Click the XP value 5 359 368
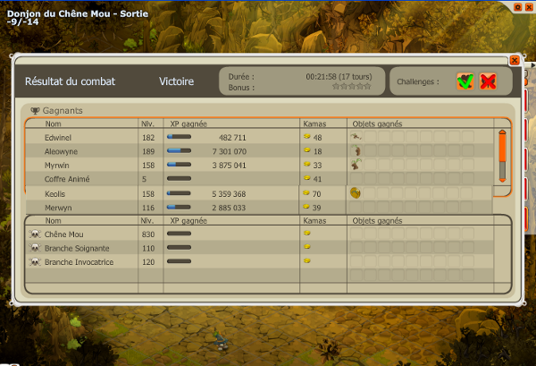 (229, 194)
